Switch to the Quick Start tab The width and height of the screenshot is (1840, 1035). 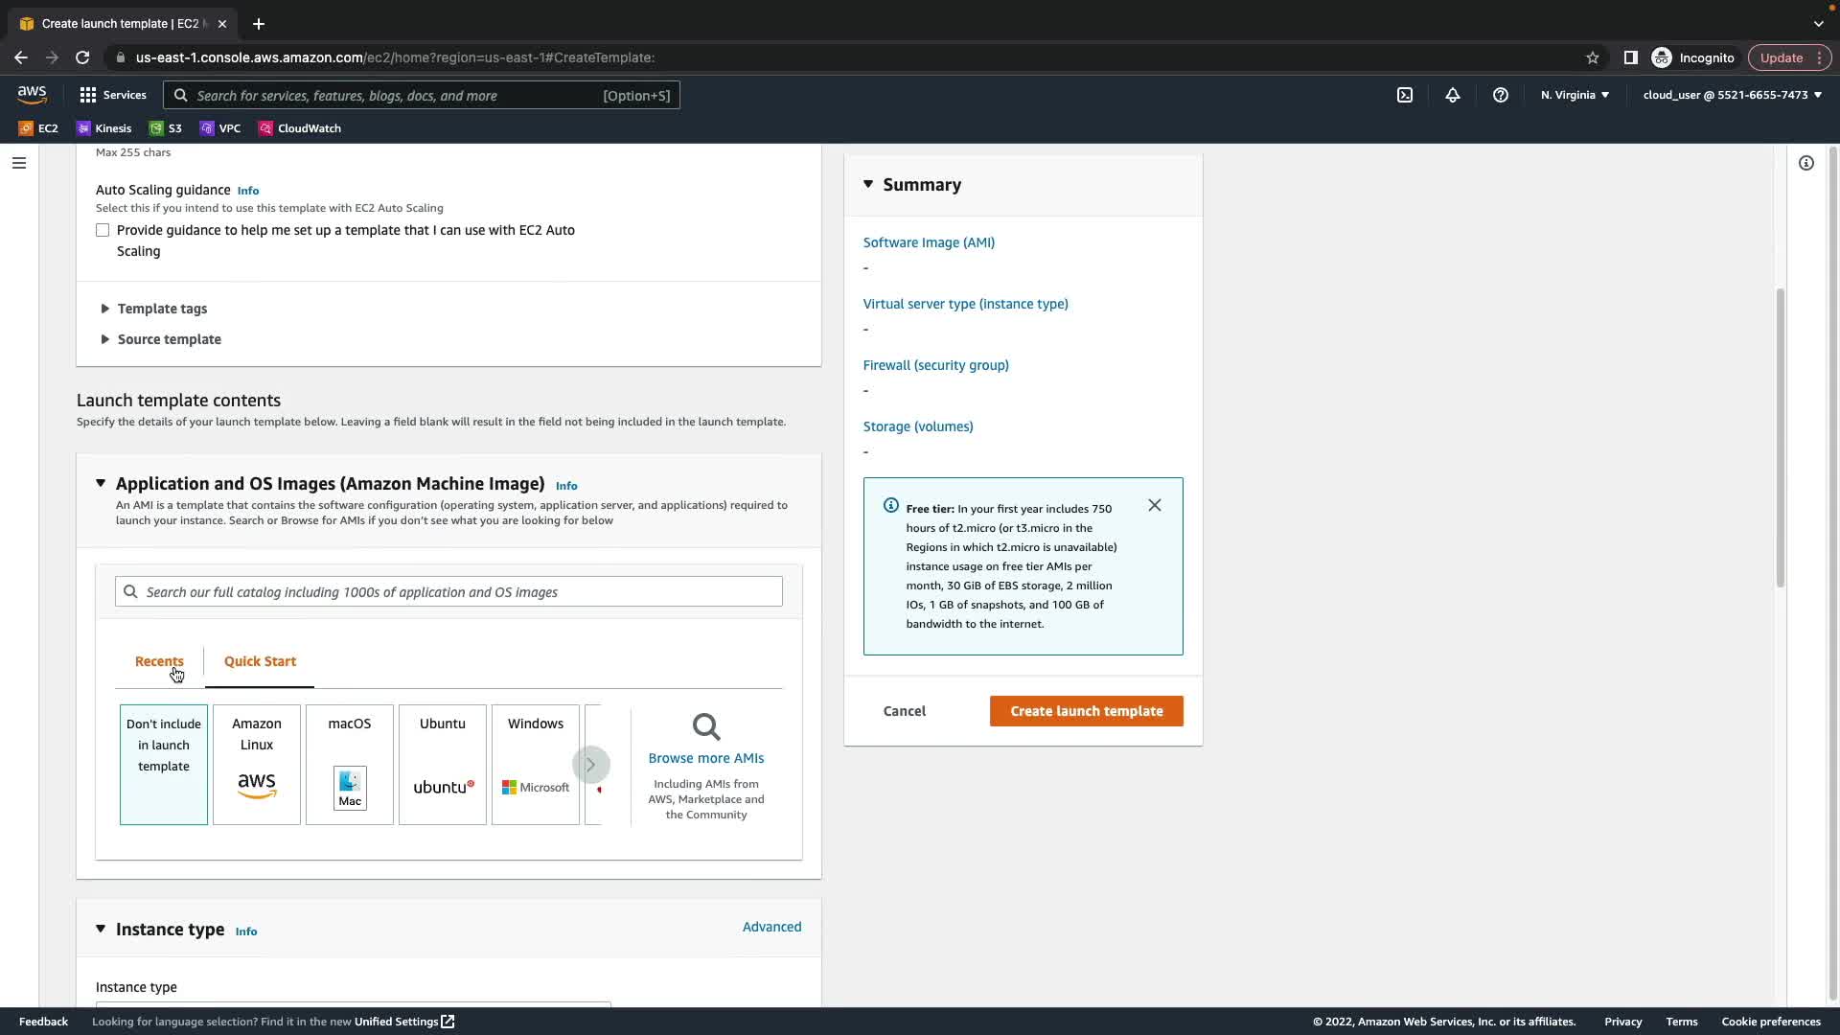click(260, 661)
